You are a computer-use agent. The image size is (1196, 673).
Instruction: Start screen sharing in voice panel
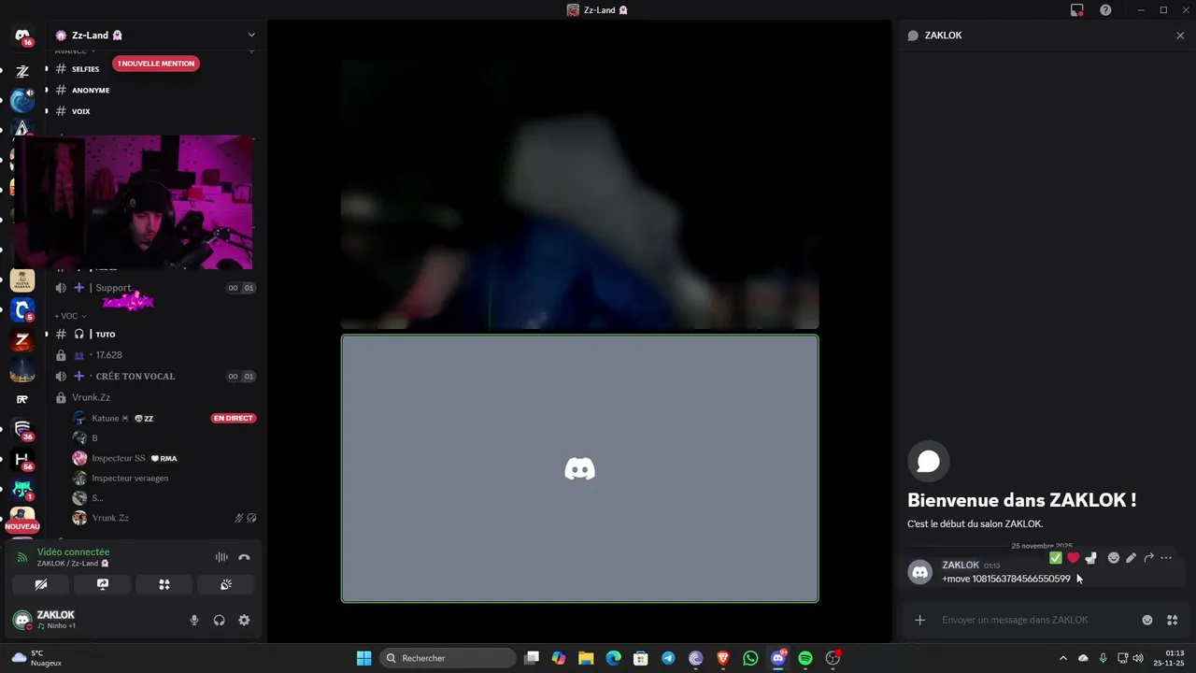click(103, 584)
